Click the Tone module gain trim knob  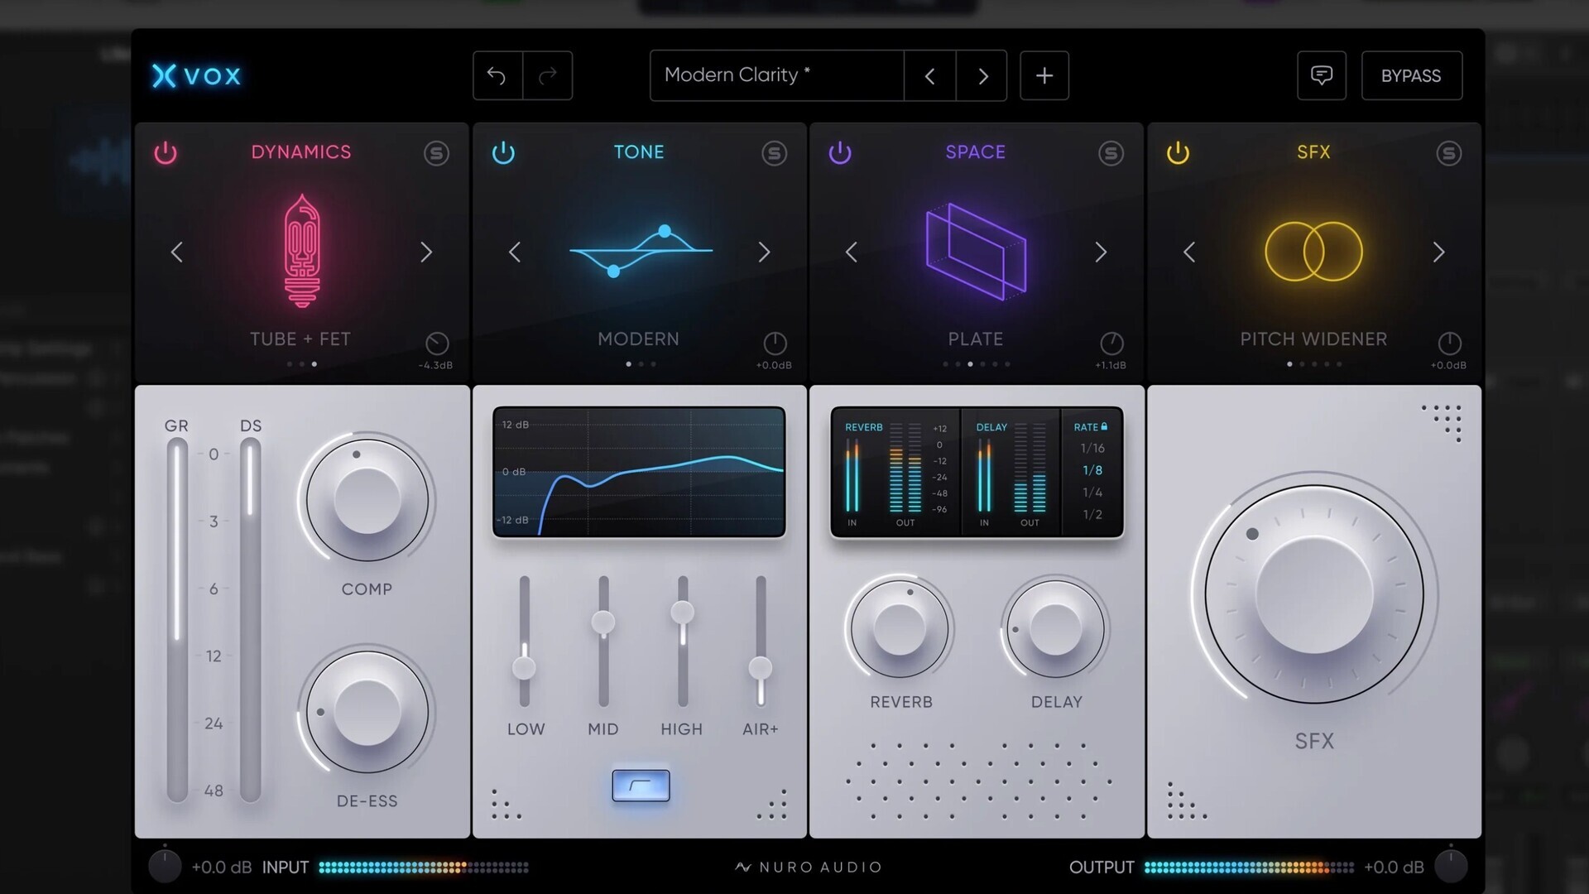click(x=775, y=343)
